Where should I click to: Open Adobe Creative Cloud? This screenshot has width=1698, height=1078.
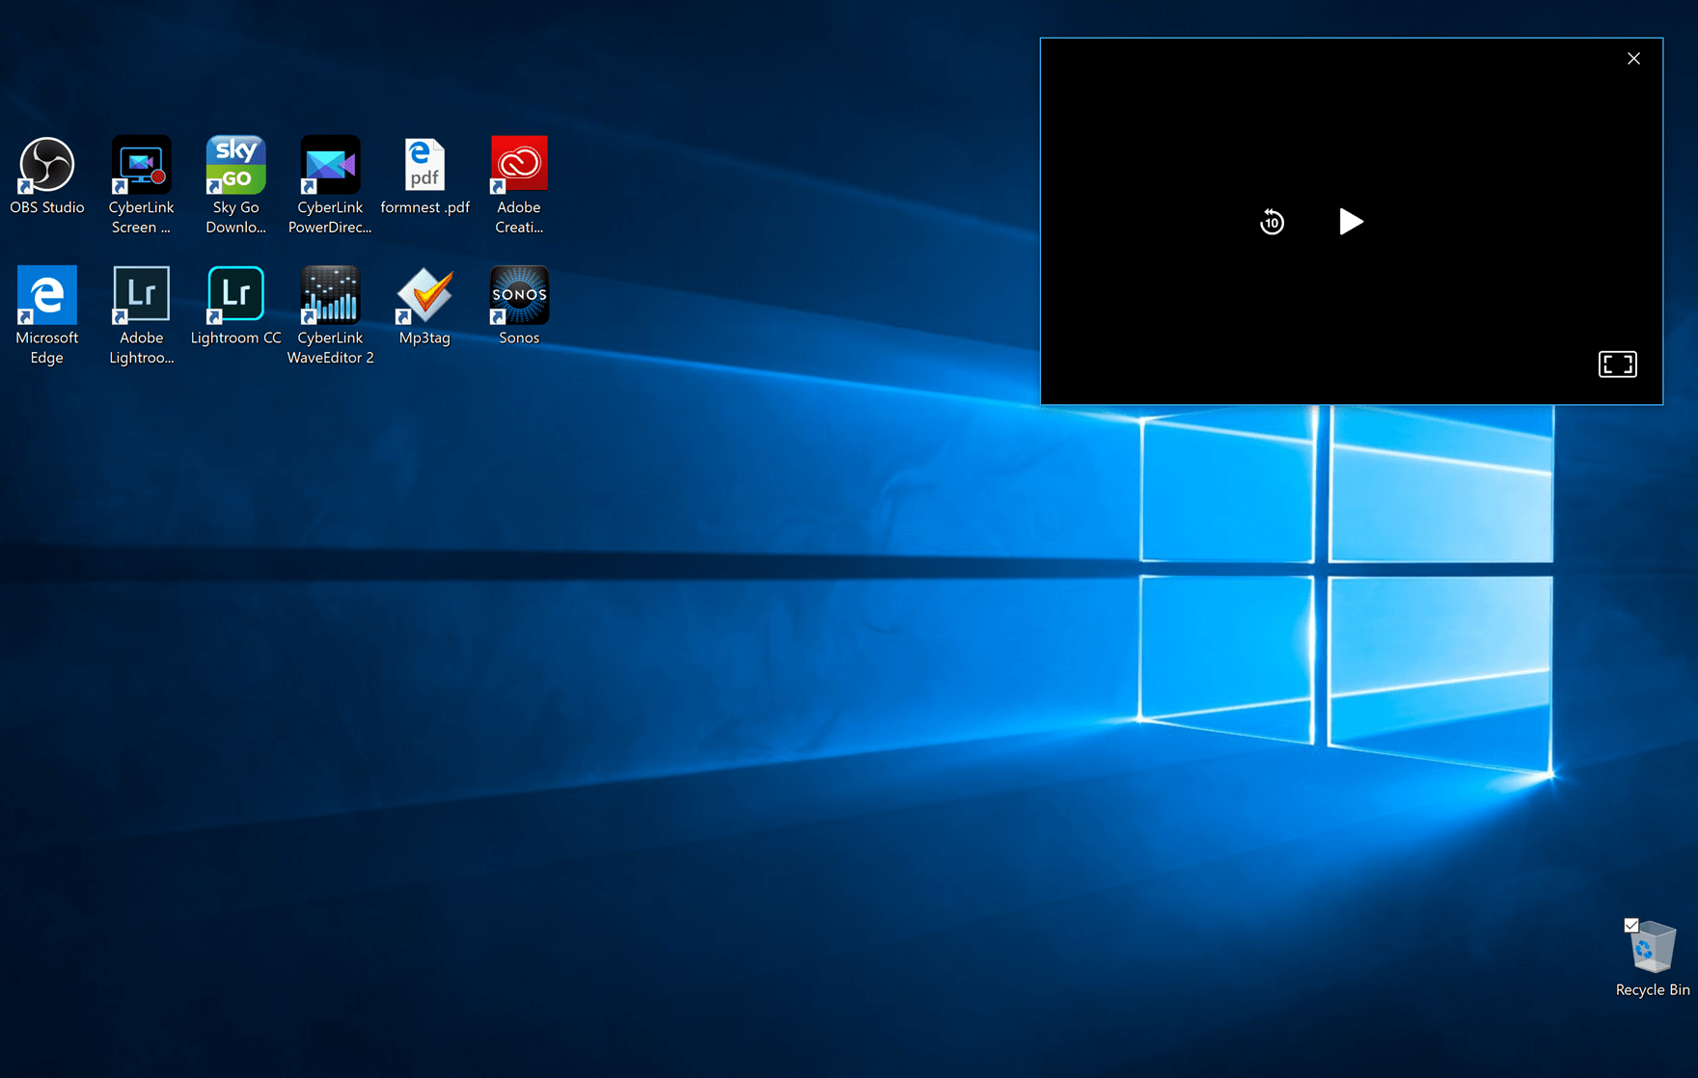pos(518,164)
